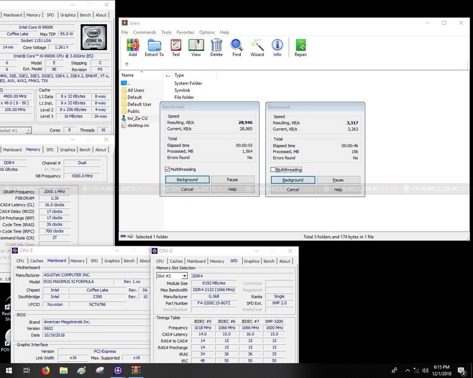Screen dimensions: 473x378
Task: Click Pause in the right Benchmark dialog
Action: [338, 180]
